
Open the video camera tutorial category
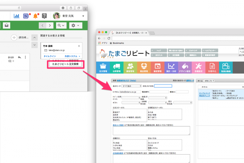[226, 67]
